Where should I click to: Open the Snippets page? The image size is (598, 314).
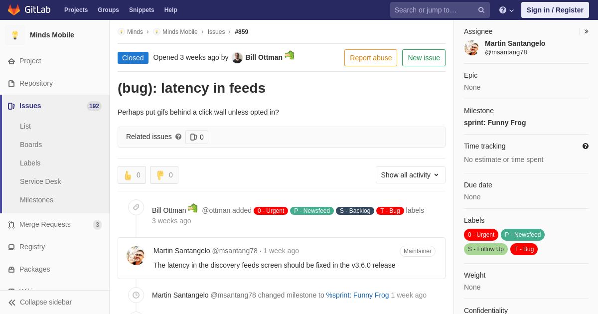142,10
